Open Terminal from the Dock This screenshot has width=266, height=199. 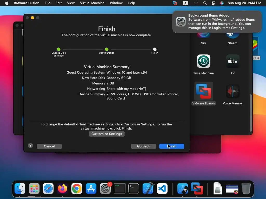tap(134, 188)
